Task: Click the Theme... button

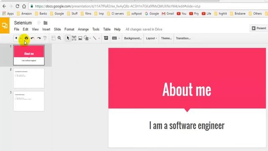Action: point(166,38)
